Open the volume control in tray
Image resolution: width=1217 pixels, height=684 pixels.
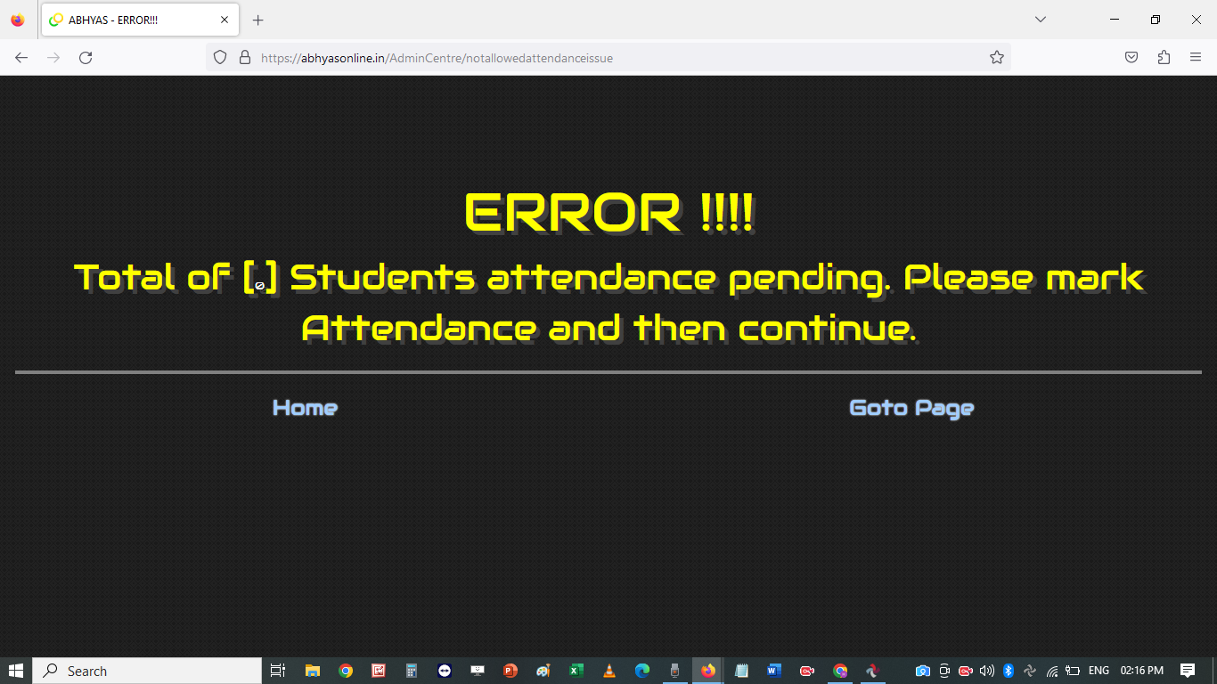pyautogui.click(x=986, y=671)
